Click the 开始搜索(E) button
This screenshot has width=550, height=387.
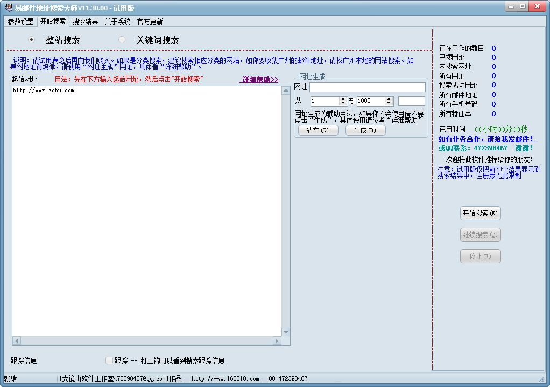pyautogui.click(x=480, y=213)
